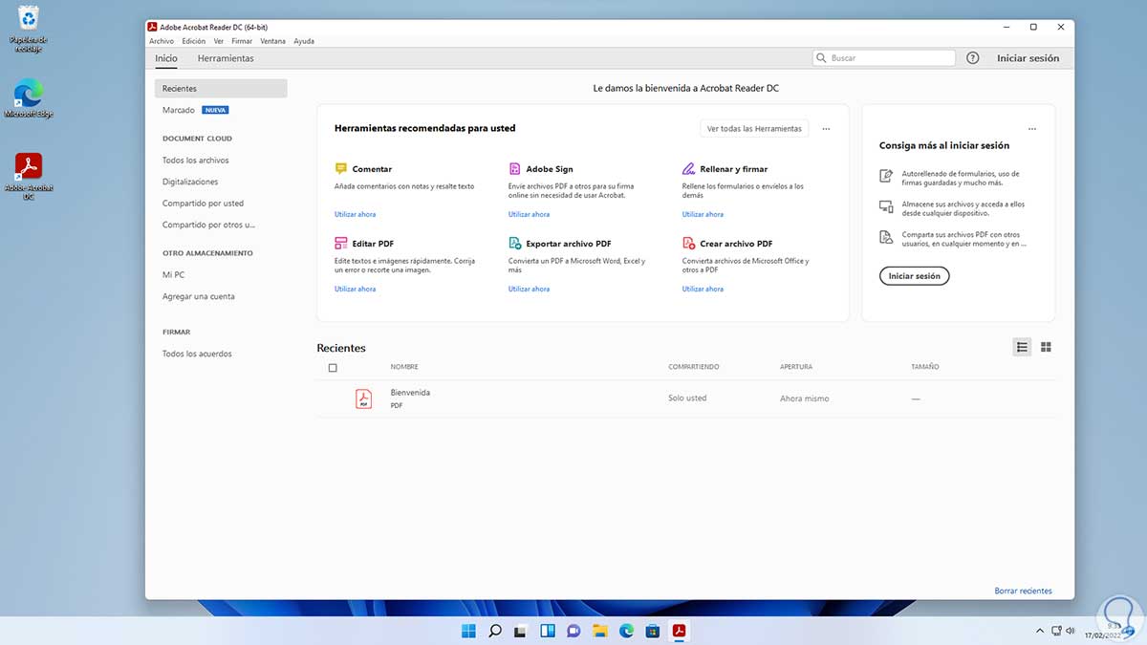
Task: Sort by the TAMAÑO column header
Action: coord(925,367)
